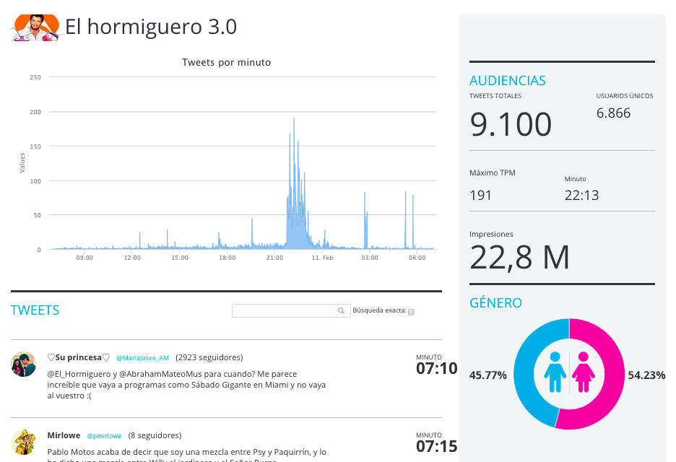The width and height of the screenshot is (676, 462).
Task: Click the 07:10 minute timestamp
Action: [437, 368]
